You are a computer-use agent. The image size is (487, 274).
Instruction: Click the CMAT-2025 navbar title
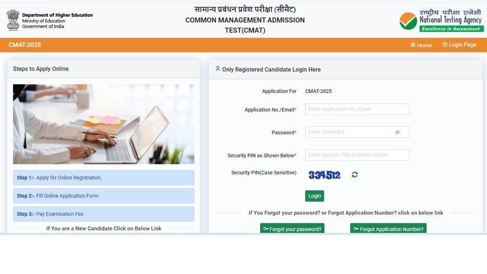tap(24, 45)
